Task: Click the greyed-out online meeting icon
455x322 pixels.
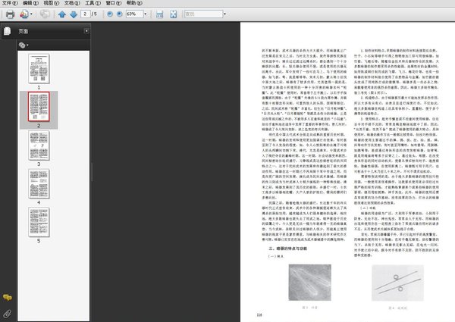Action: (x=45, y=14)
